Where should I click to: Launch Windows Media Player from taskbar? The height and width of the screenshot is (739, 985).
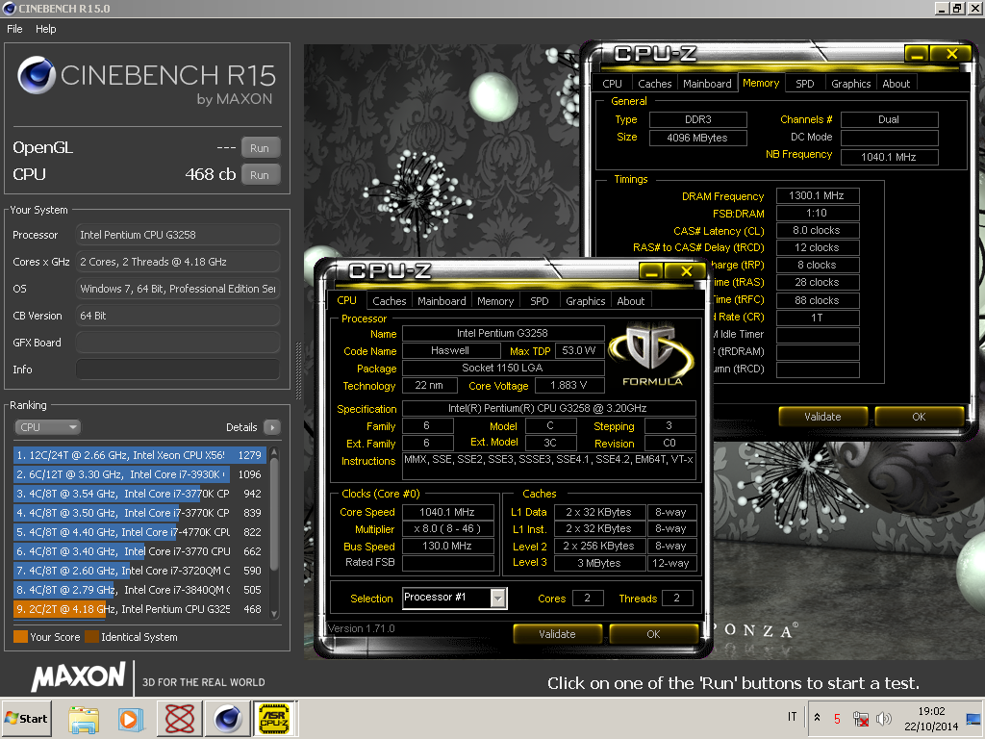tap(131, 718)
